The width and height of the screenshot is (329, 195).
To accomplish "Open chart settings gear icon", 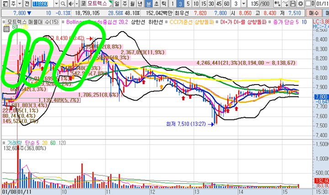I will pos(301,4).
